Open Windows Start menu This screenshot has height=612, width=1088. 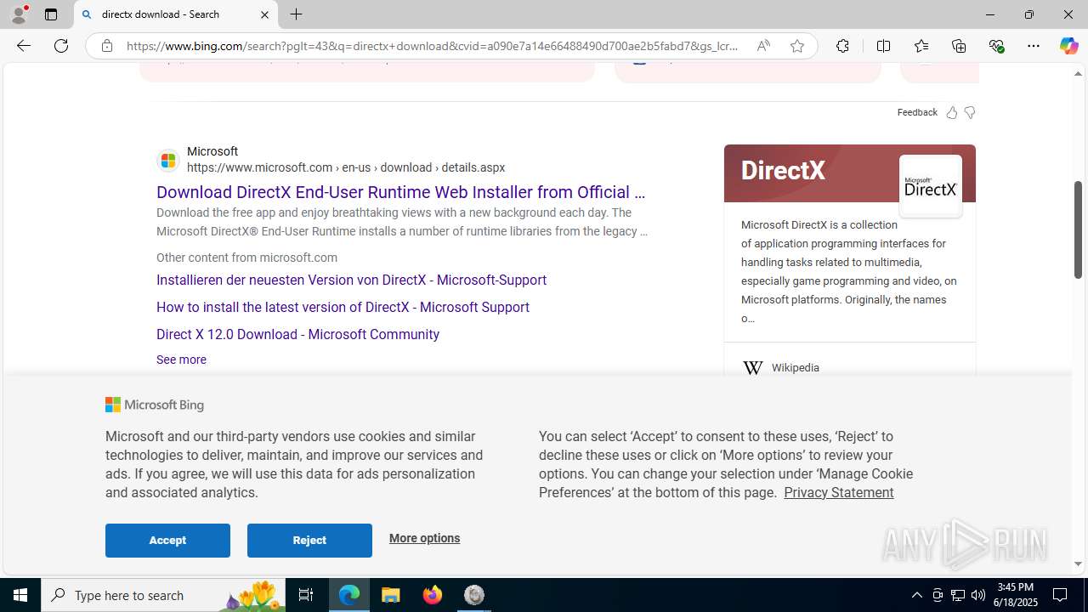tap(20, 595)
